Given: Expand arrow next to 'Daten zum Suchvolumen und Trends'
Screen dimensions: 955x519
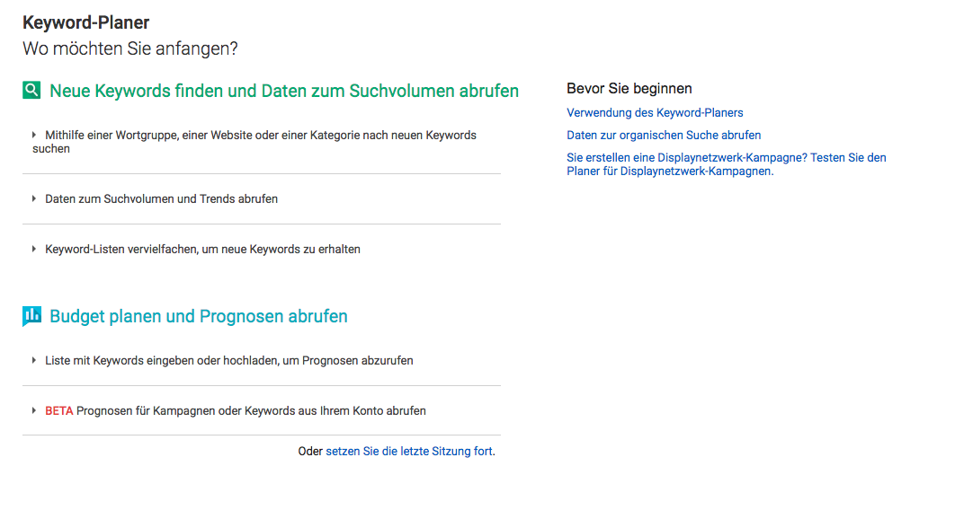Looking at the screenshot, I should pos(34,199).
